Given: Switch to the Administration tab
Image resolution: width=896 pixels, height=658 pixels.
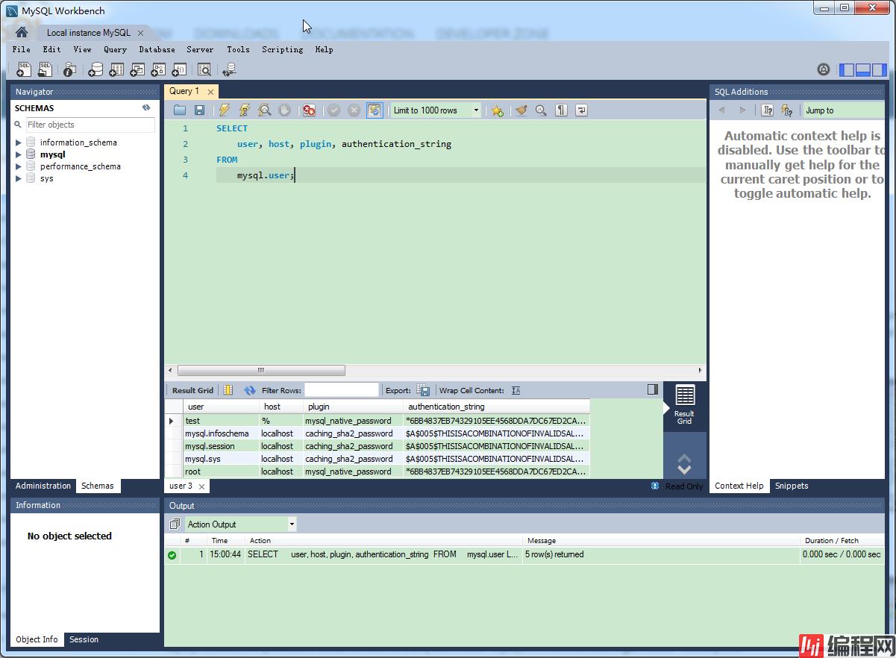Looking at the screenshot, I should (43, 486).
